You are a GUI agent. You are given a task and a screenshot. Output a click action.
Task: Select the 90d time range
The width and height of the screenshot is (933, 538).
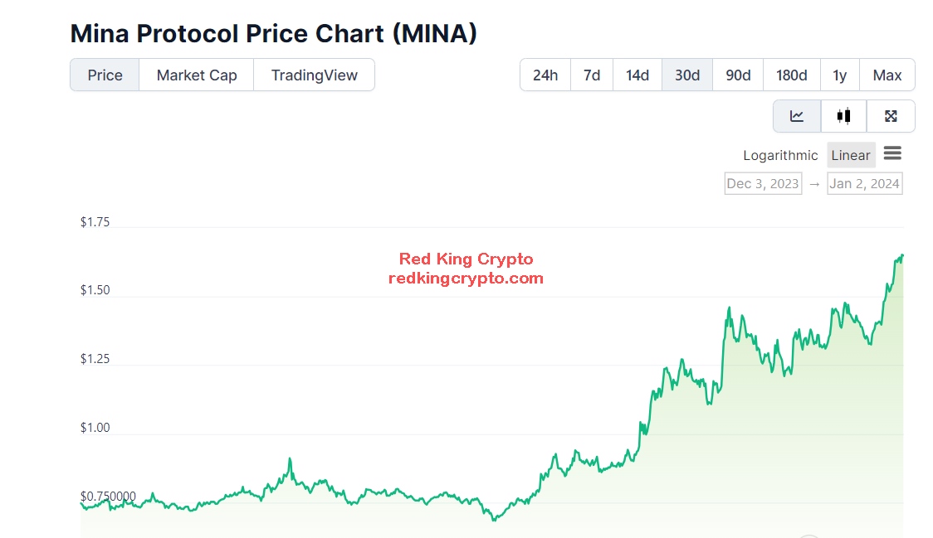(737, 75)
